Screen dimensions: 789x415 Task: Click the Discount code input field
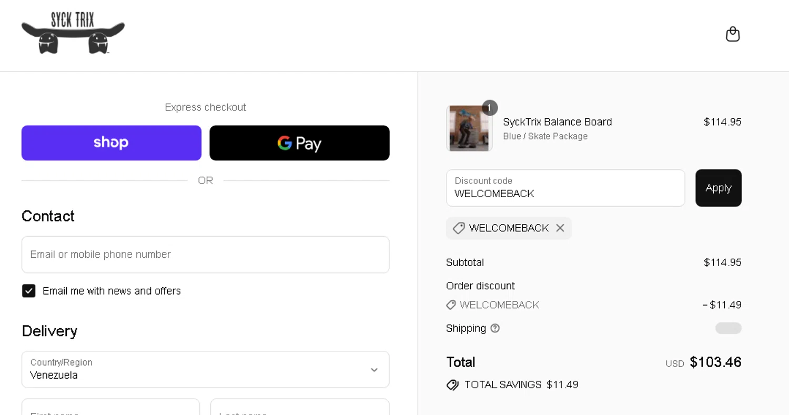pos(565,188)
